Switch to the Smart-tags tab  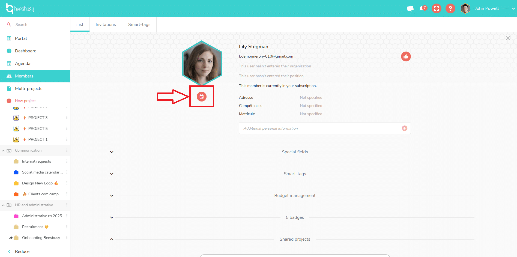(x=139, y=24)
